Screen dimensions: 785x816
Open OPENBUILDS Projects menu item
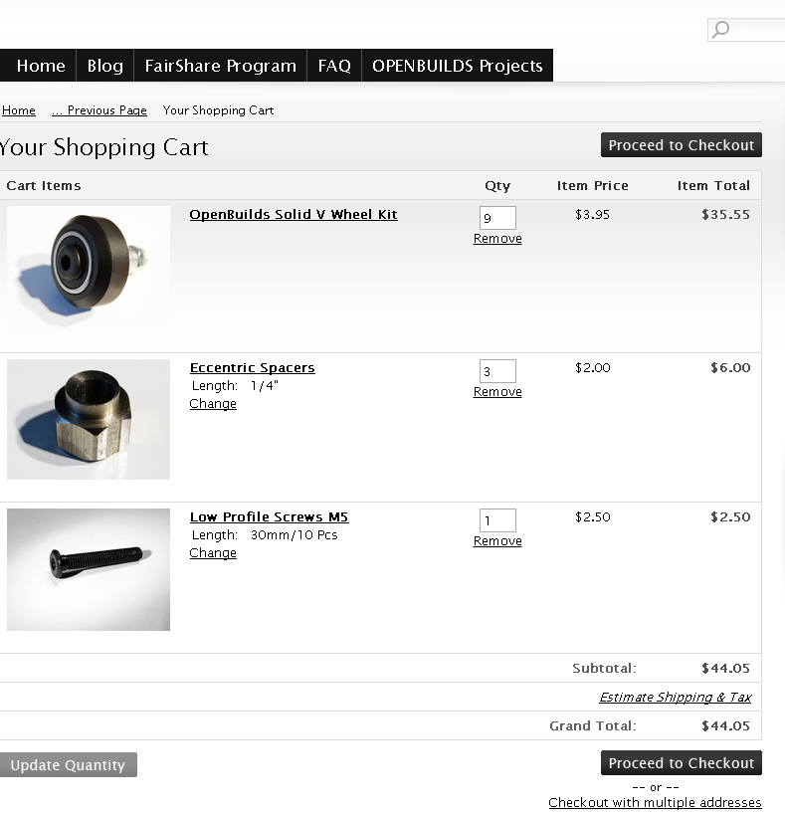pos(457,66)
